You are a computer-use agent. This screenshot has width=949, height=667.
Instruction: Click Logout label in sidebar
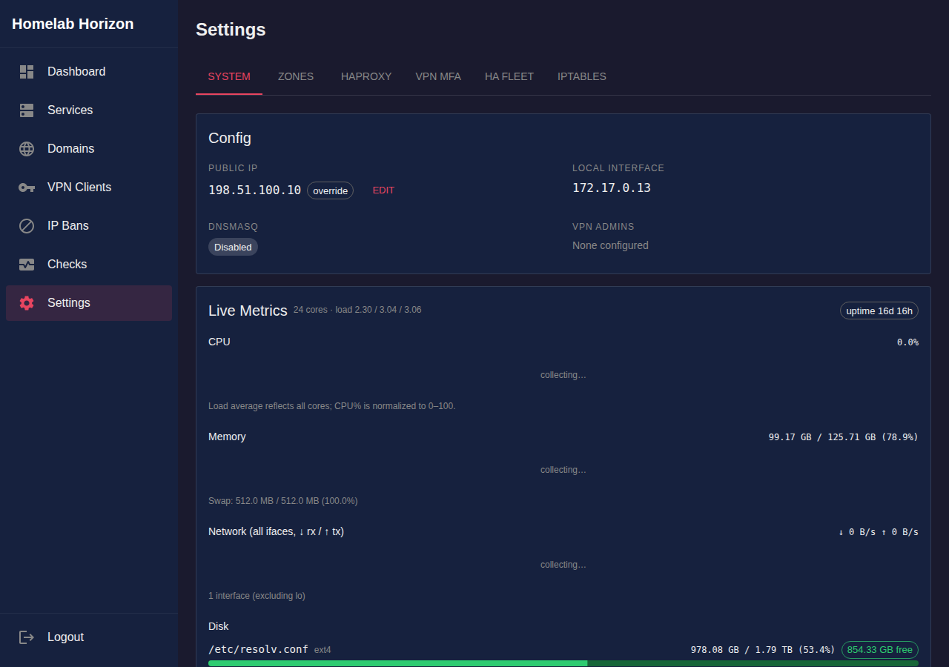click(65, 637)
